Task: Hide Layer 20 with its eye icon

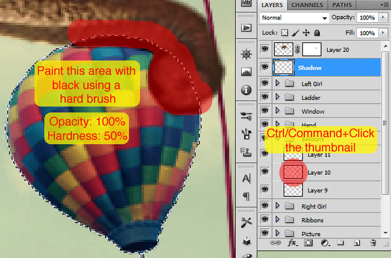Action: 265,49
